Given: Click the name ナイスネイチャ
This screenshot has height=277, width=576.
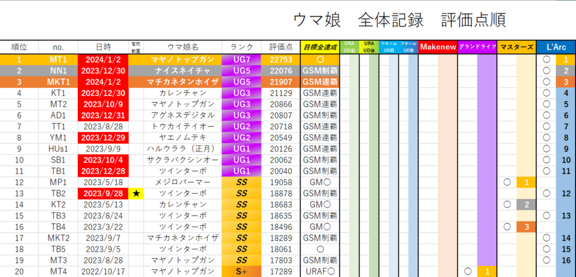Looking at the screenshot, I should click(x=183, y=71).
